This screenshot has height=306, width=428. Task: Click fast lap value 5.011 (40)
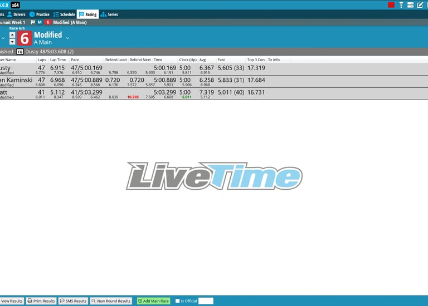tap(231, 92)
